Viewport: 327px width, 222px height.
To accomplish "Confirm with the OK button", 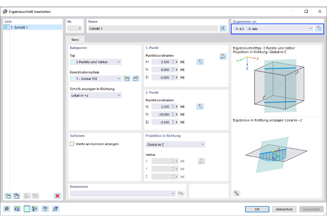I will click(x=257, y=209).
